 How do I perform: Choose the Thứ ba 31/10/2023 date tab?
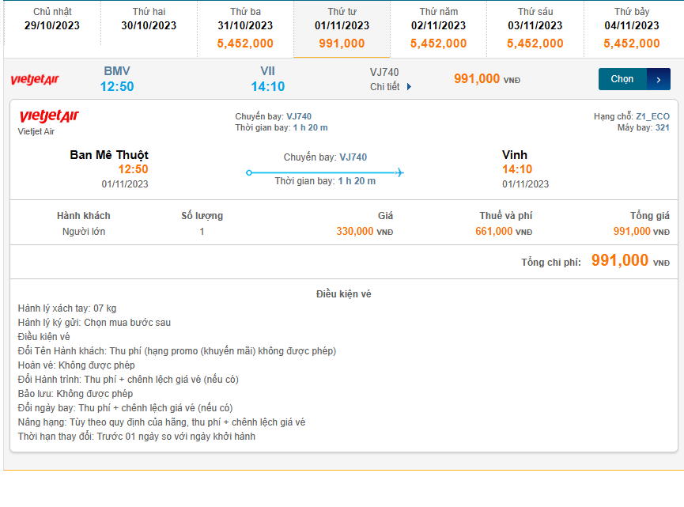245,28
